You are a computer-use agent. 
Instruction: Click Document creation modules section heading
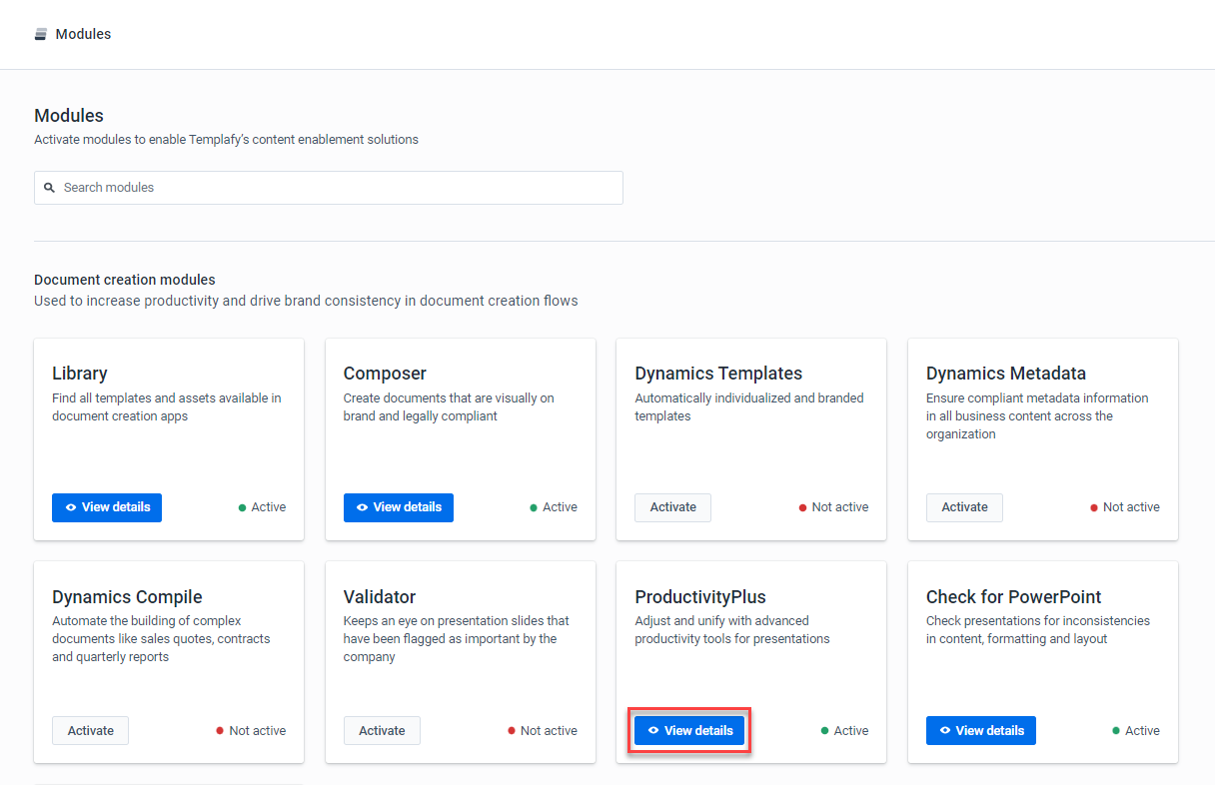[125, 280]
